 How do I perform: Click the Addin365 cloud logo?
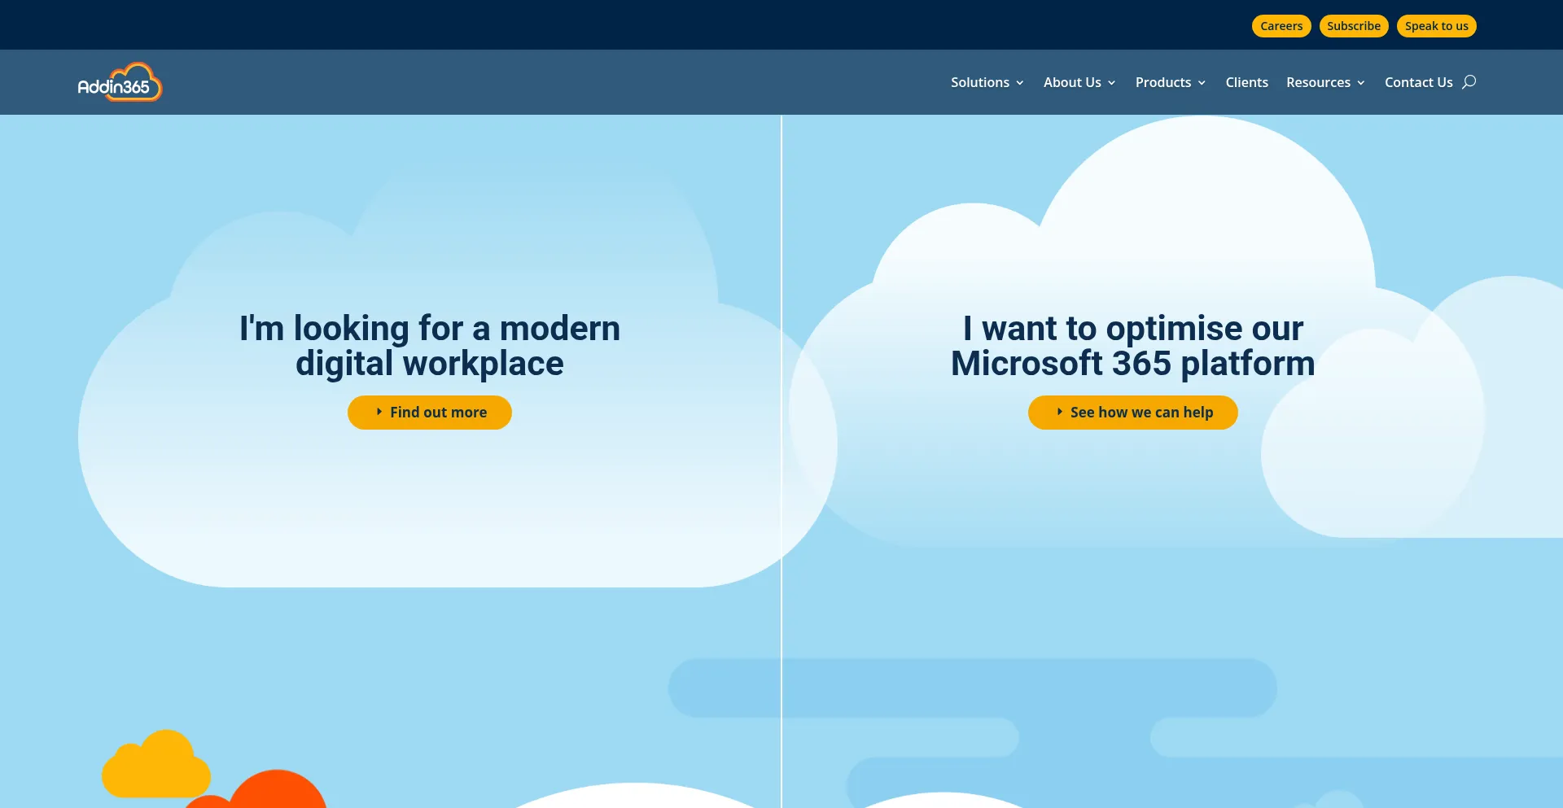[120, 82]
